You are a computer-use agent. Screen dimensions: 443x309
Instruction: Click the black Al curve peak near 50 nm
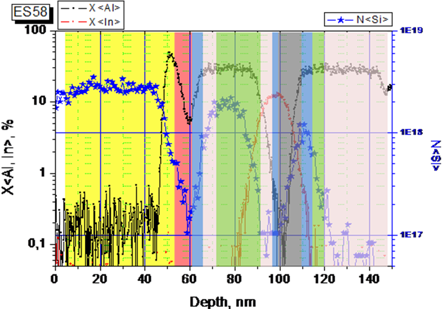tap(170, 54)
